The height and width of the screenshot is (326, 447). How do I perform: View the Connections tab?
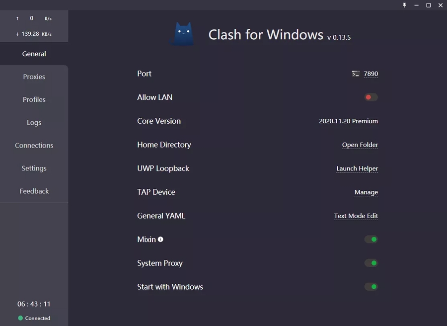pos(34,145)
